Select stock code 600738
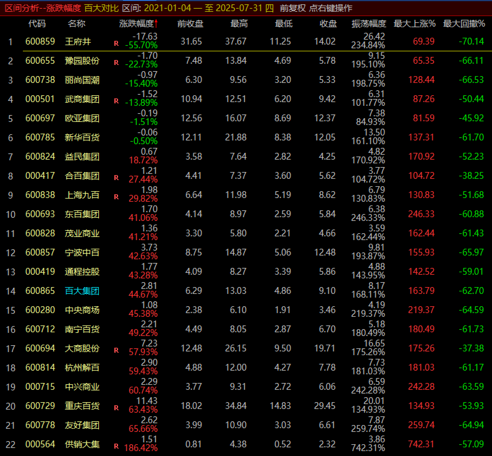492x456 pixels. coord(40,80)
